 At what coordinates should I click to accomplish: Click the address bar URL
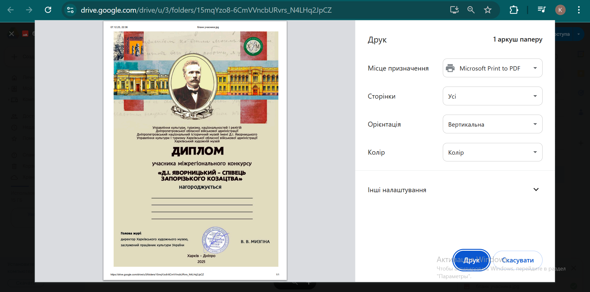click(x=206, y=10)
